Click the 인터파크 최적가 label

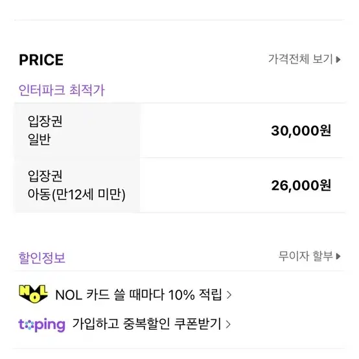pyautogui.click(x=62, y=90)
